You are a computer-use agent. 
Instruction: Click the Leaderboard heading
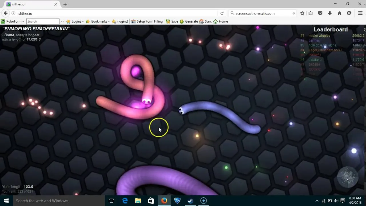[331, 29]
